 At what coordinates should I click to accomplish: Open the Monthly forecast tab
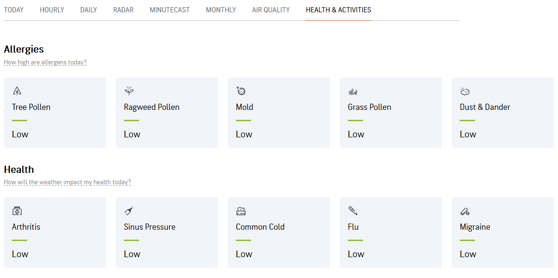pyautogui.click(x=221, y=10)
